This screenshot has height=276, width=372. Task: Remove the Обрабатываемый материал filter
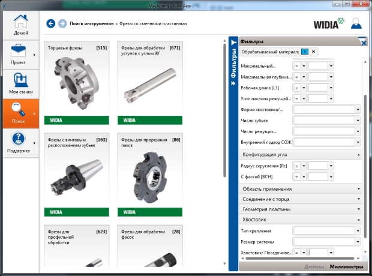click(x=313, y=52)
